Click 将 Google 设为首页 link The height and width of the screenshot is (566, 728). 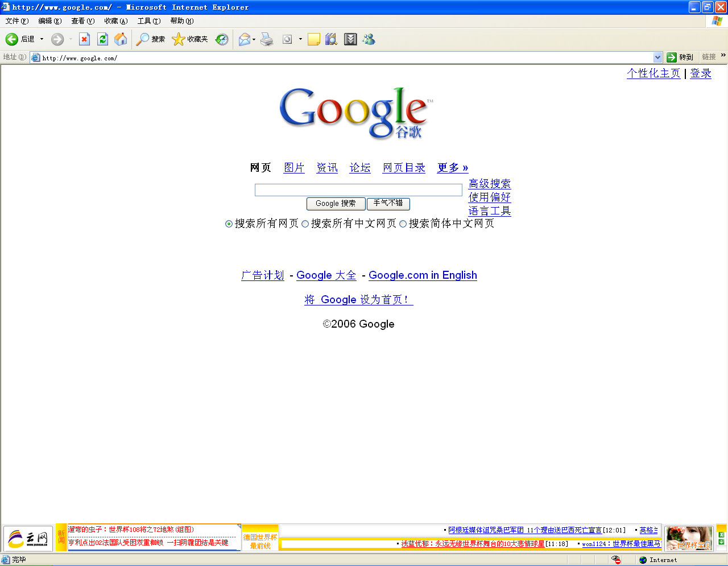click(359, 300)
